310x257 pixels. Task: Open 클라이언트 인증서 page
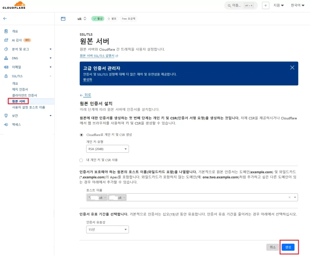pos(25,95)
